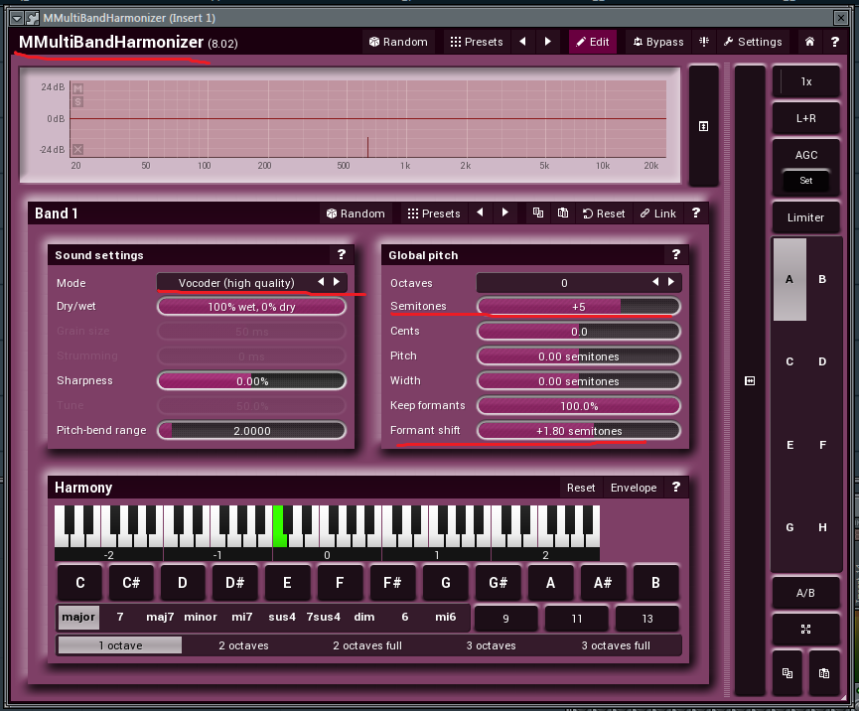
Task: Click the Dry/wet slider
Action: click(251, 307)
